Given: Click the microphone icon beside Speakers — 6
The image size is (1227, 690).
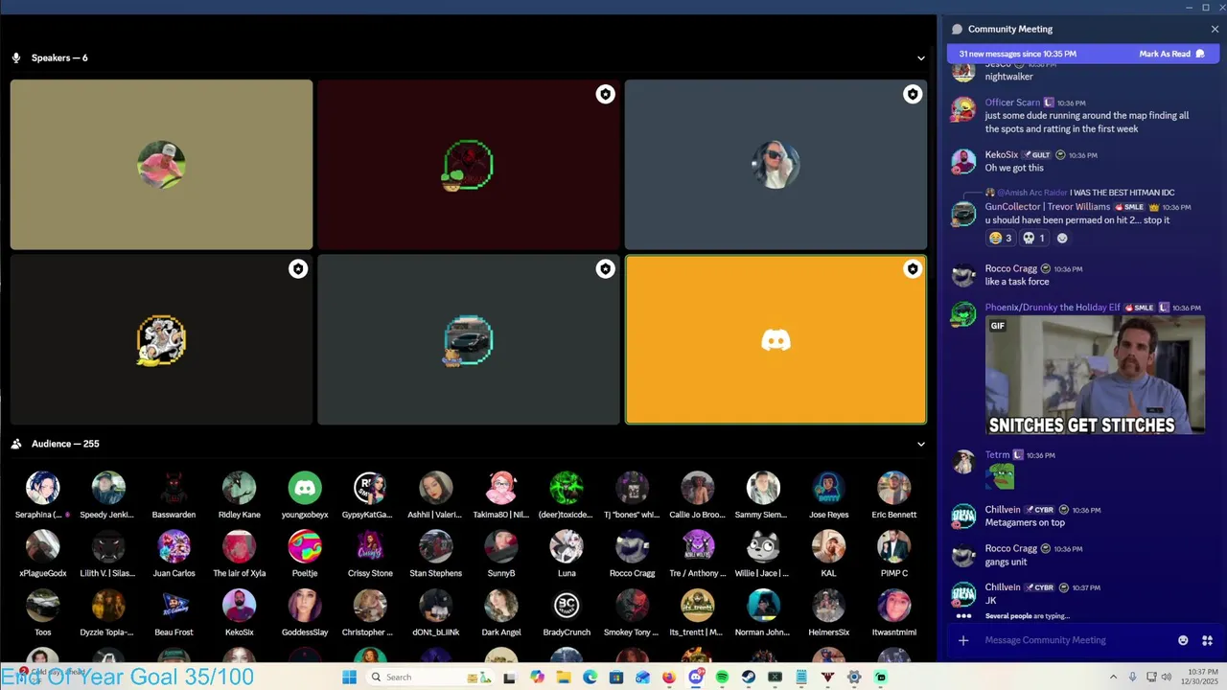Looking at the screenshot, I should pyautogui.click(x=16, y=57).
